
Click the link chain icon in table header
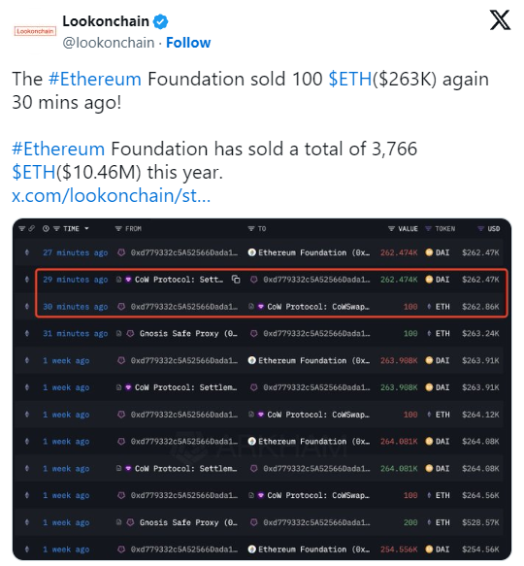[31, 228]
